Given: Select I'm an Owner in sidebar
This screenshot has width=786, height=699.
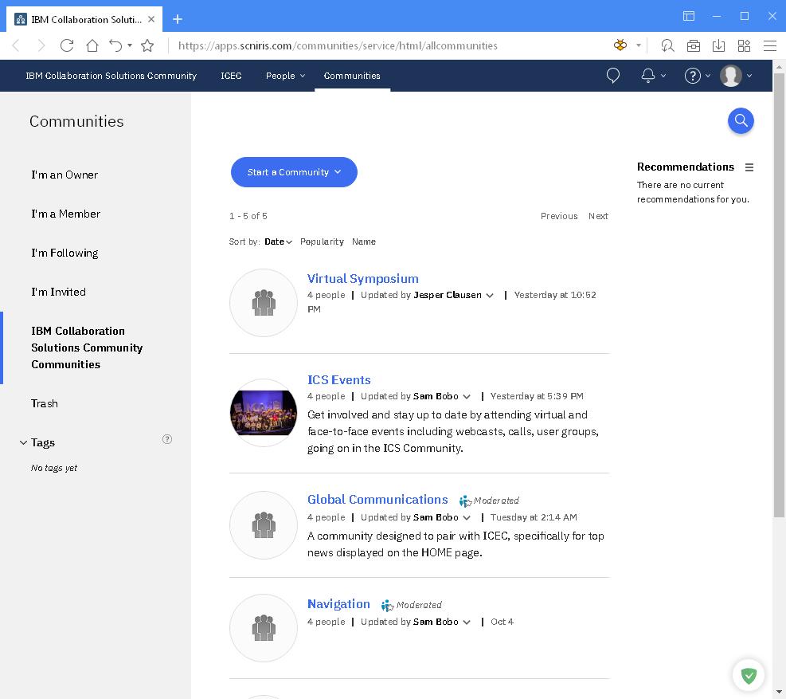Looking at the screenshot, I should pos(65,175).
